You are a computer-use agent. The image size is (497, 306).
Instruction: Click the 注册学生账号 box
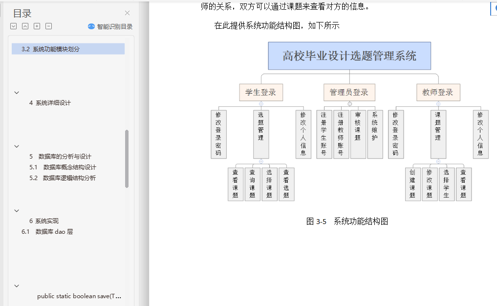pyautogui.click(x=324, y=134)
